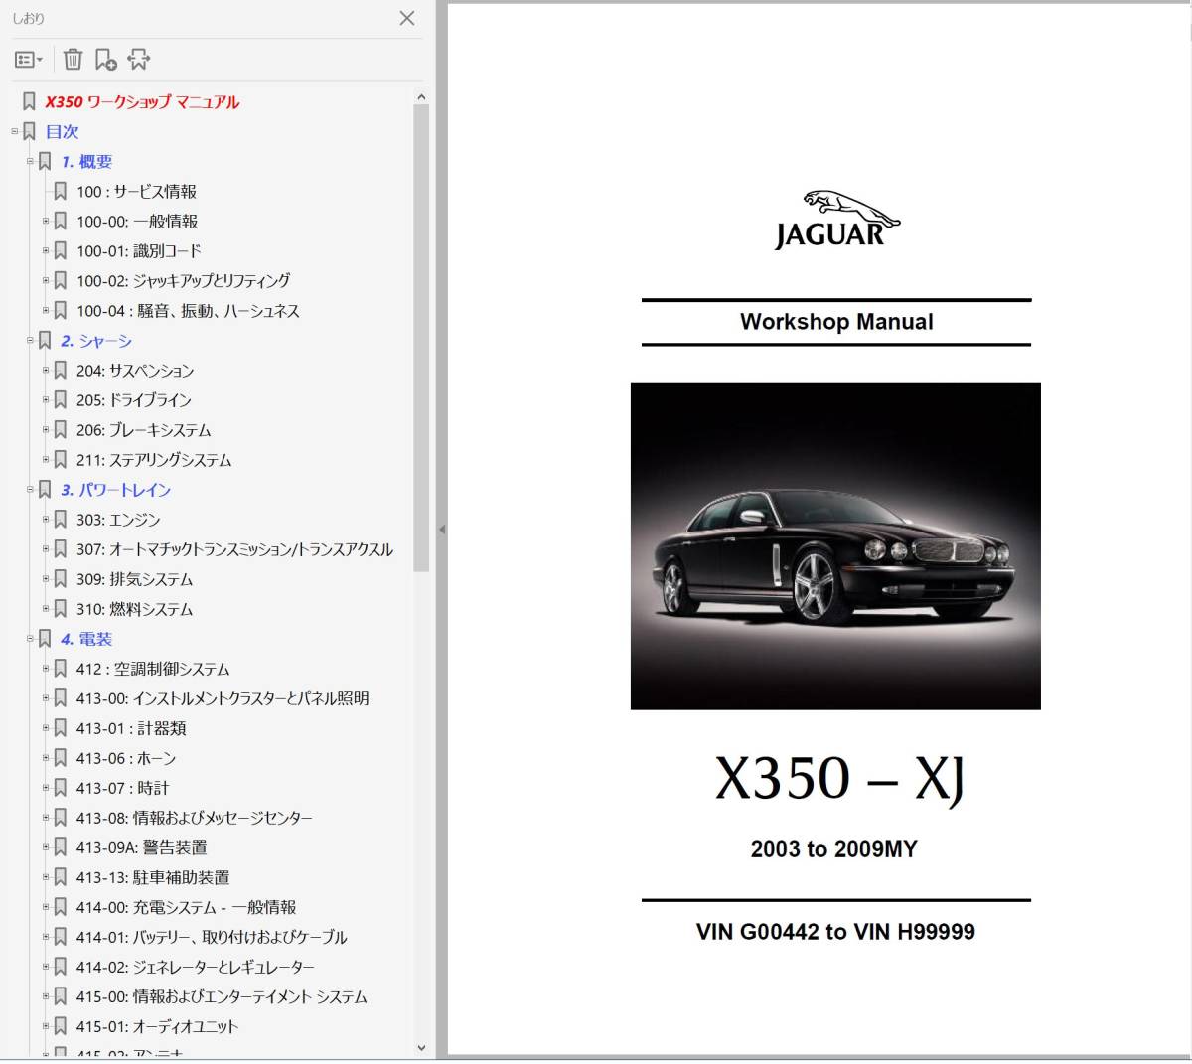This screenshot has width=1192, height=1064.
Task: Jump to 415-00: 情報およびエンターテイメント システム
Action: pos(222,996)
